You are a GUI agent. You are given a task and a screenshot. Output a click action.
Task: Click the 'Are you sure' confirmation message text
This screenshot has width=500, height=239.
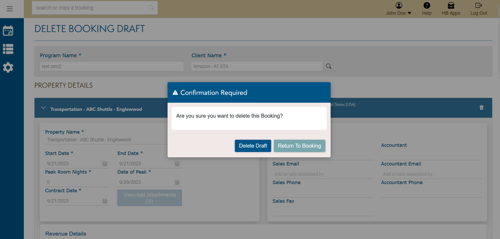[x=229, y=116]
